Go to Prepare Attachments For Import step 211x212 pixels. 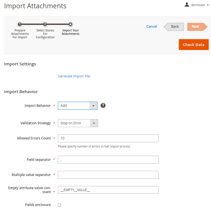tap(20, 34)
